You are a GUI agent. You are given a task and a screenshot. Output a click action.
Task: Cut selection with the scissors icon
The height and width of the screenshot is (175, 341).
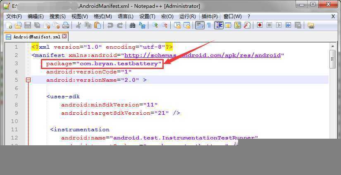tap(78, 26)
